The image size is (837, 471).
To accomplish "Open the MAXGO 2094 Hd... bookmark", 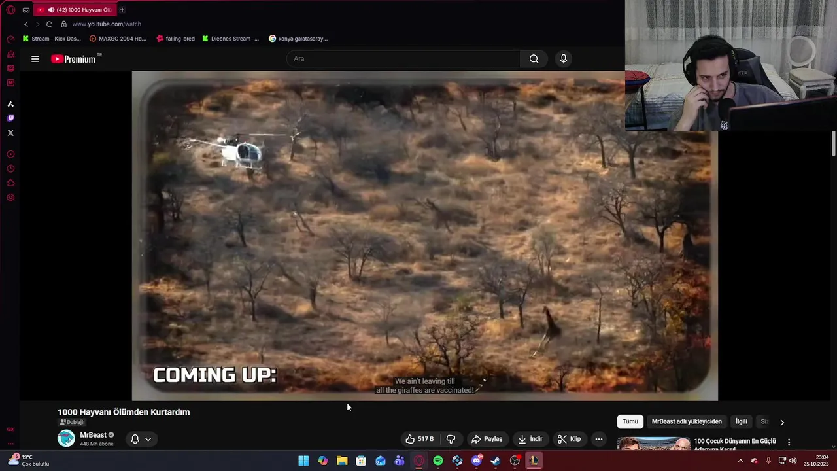I will click(118, 39).
